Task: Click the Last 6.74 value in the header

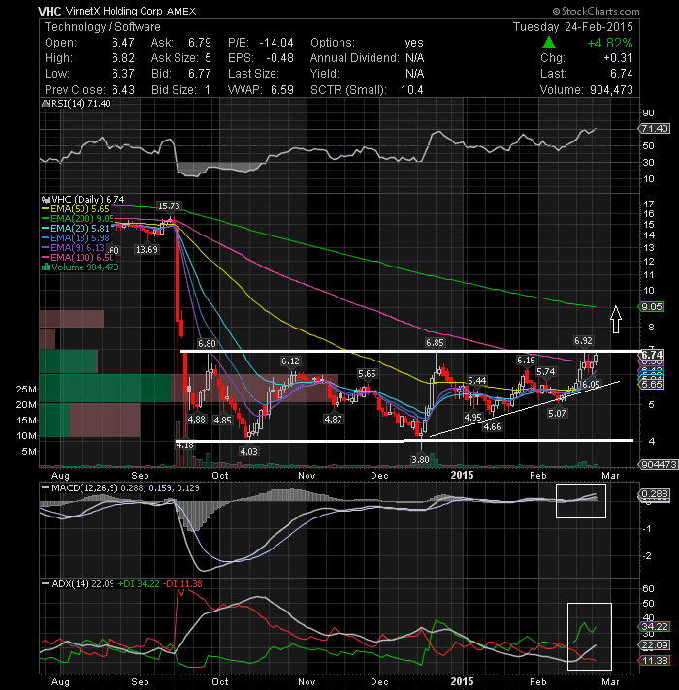Action: point(622,74)
